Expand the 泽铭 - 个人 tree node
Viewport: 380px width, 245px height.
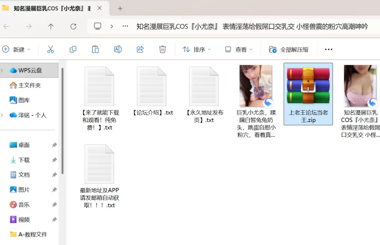pyautogui.click(x=2, y=115)
